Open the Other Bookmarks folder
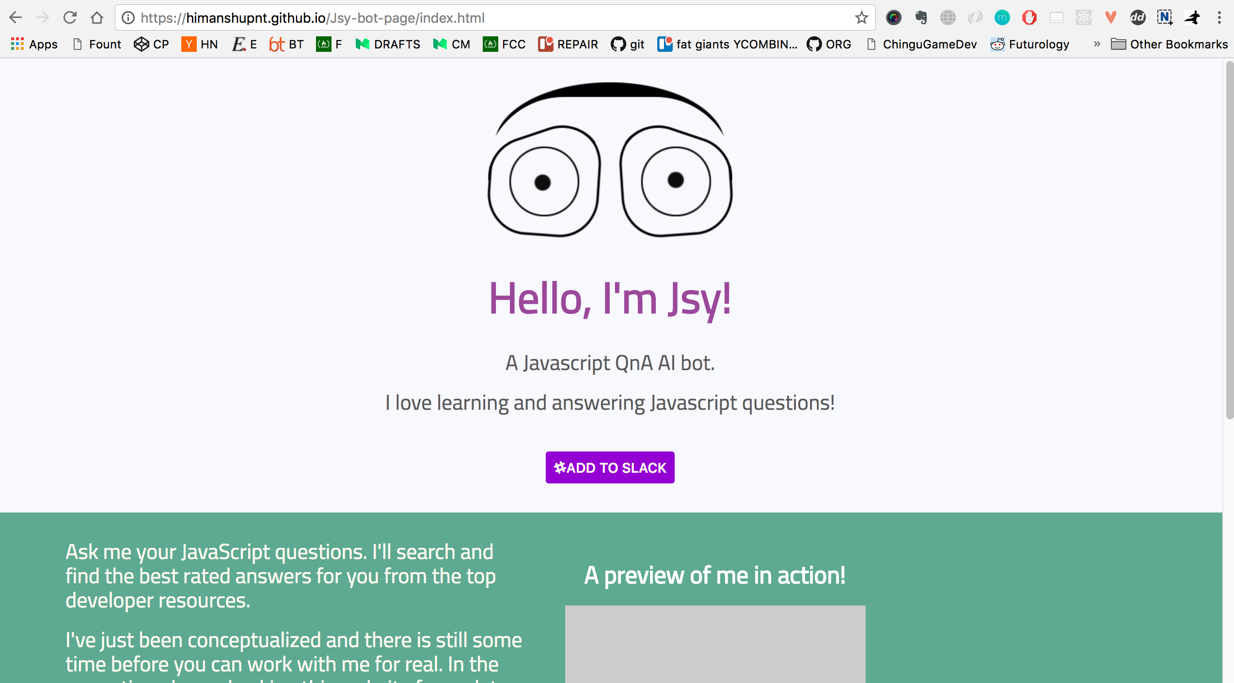This screenshot has width=1234, height=683. click(1169, 44)
